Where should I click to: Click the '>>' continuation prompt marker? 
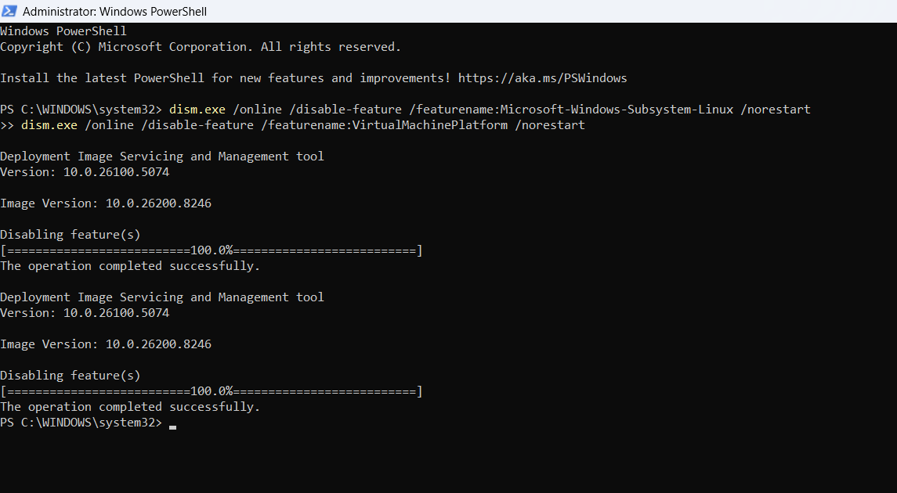click(x=7, y=125)
